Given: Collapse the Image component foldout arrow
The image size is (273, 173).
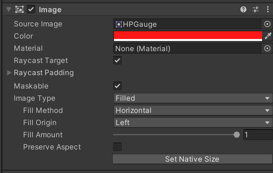Looking at the screenshot, I should 9,9.
